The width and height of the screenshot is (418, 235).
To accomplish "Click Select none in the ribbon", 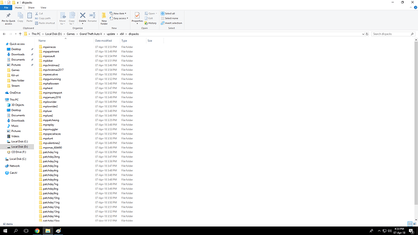I will 169,18.
